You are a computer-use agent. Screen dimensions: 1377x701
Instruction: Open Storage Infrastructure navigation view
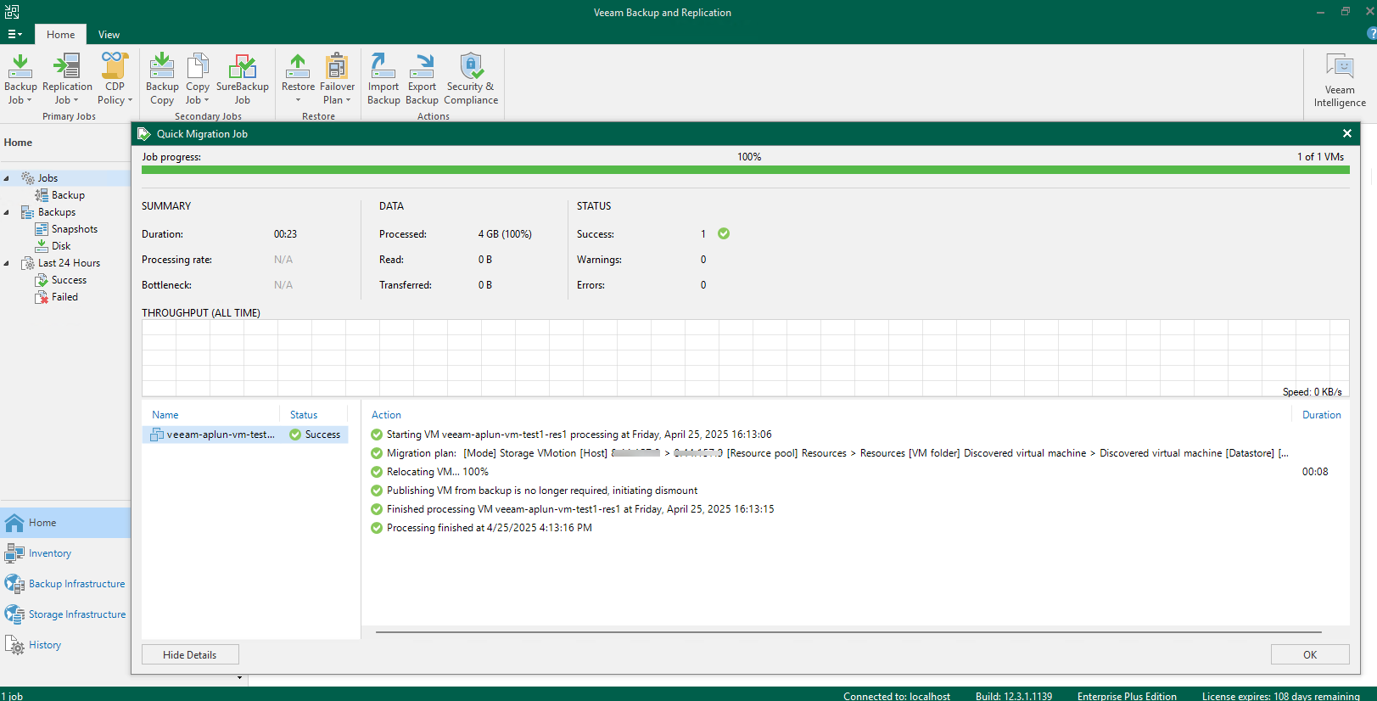65,614
